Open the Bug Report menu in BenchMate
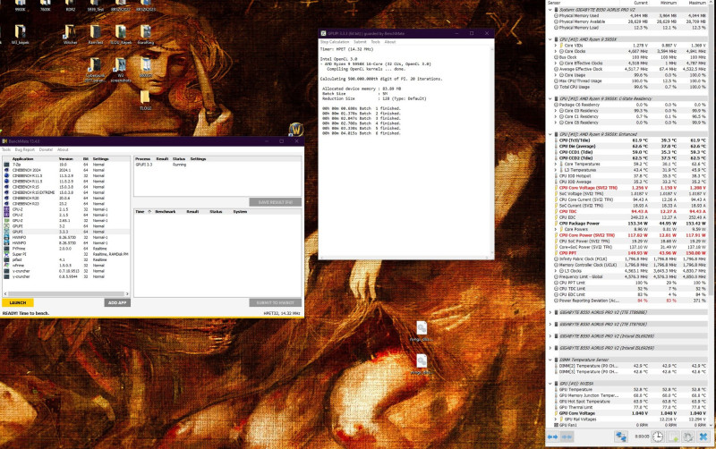The height and width of the screenshot is (449, 716). coord(25,149)
